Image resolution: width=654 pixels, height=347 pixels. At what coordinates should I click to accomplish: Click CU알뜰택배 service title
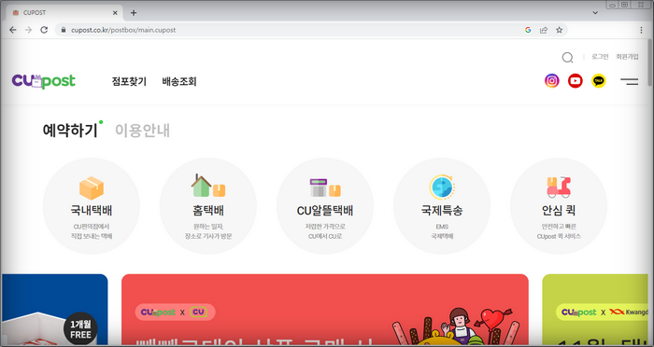click(x=325, y=211)
